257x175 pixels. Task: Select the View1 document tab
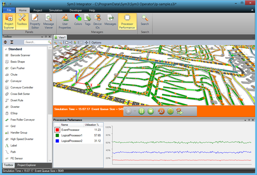coord(60,37)
